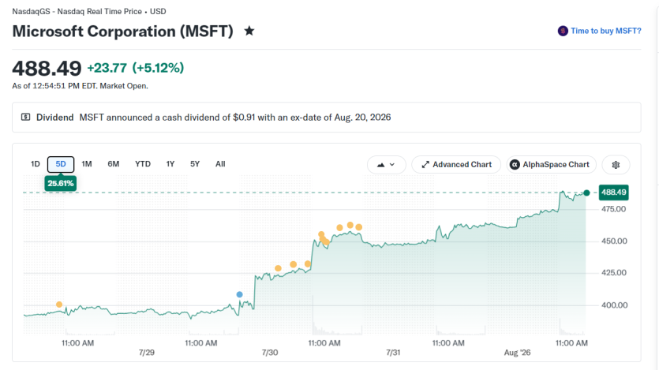Open the chart type dropdown
The width and height of the screenshot is (659, 370).
click(x=386, y=165)
